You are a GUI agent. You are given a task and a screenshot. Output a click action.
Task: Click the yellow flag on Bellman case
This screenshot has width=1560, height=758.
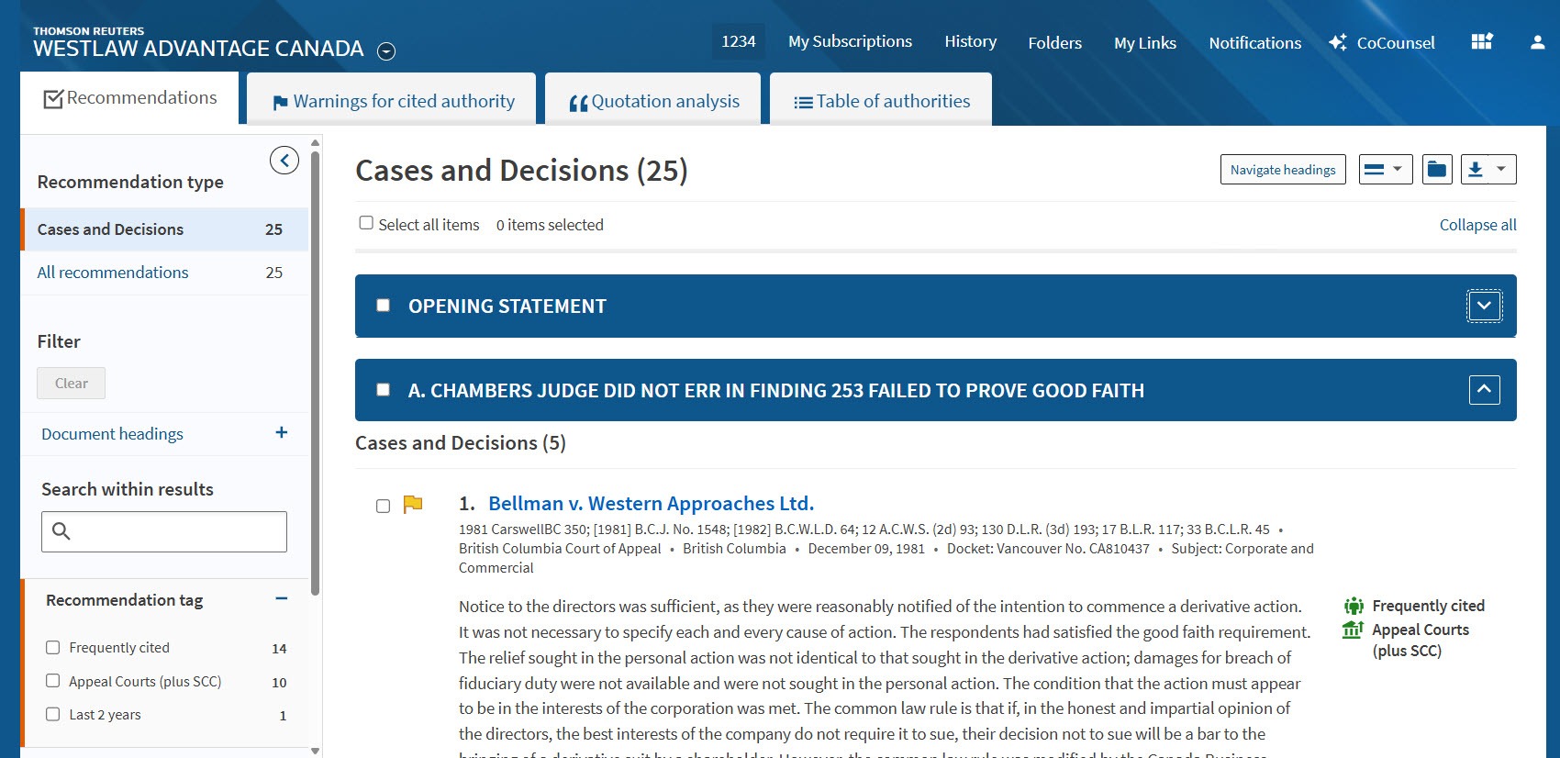413,504
